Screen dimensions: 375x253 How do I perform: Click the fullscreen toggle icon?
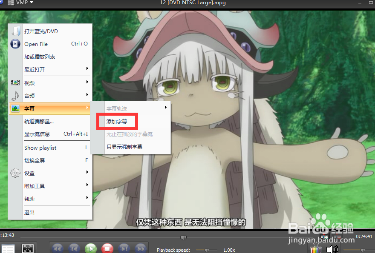coord(28,248)
